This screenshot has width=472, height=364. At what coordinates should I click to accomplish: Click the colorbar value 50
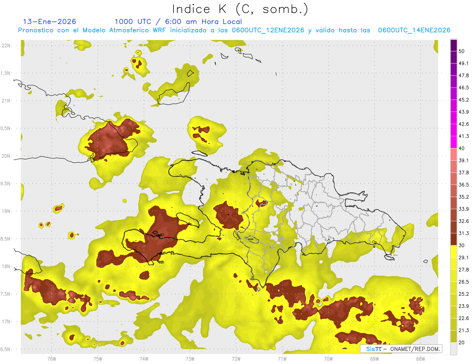click(462, 51)
